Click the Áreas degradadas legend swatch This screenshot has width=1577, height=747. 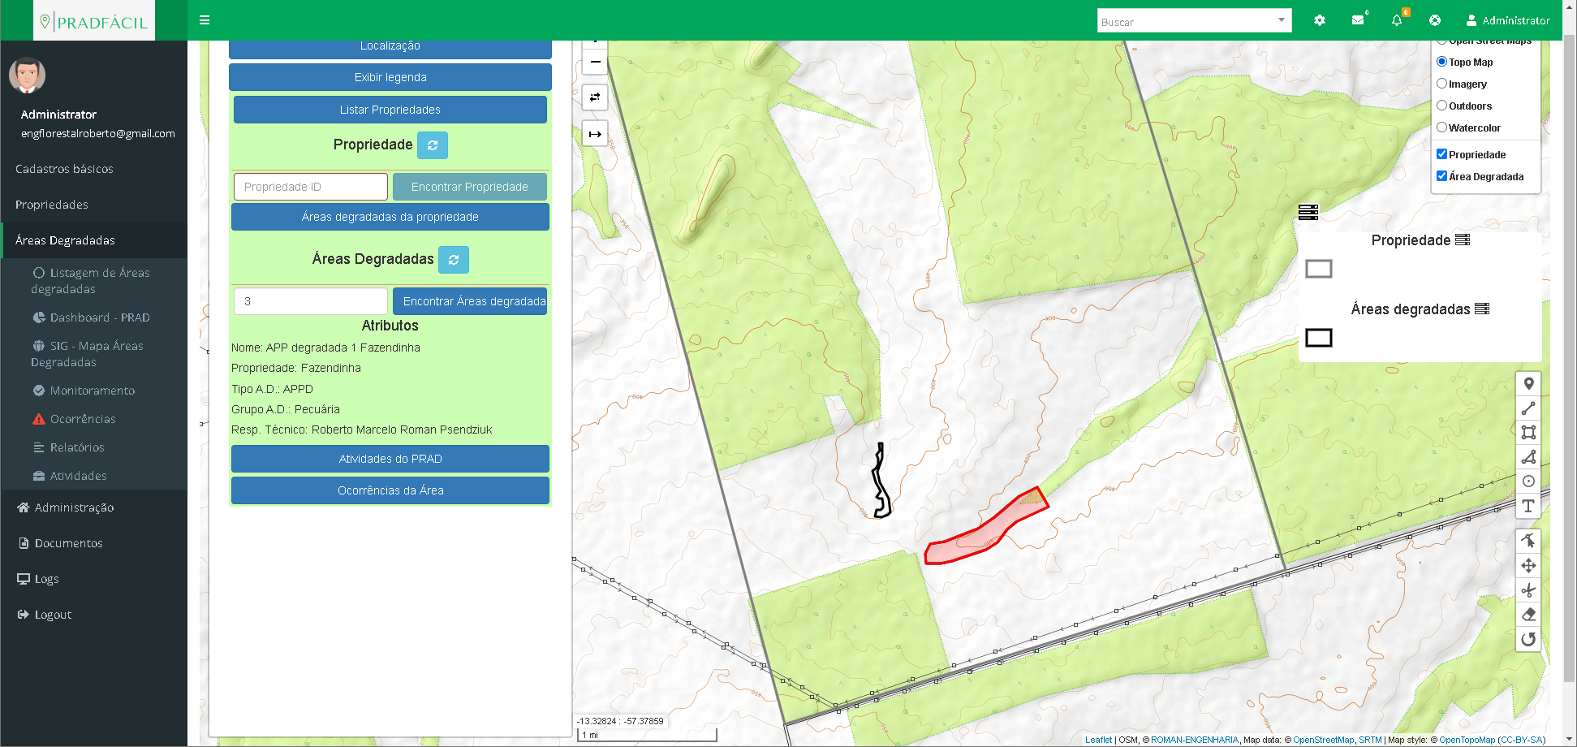click(x=1318, y=338)
